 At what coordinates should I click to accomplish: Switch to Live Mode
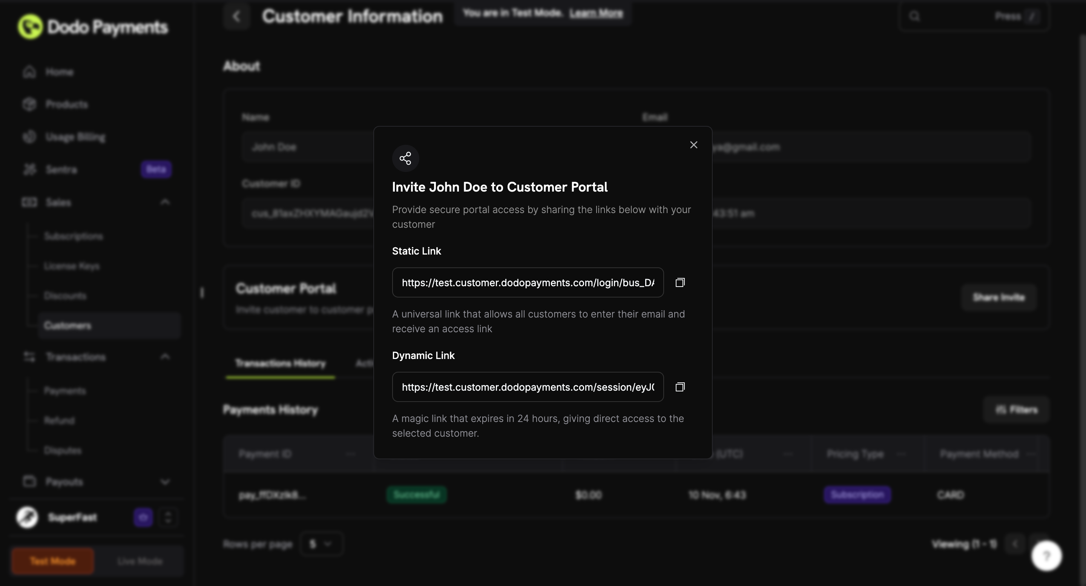pos(139,561)
